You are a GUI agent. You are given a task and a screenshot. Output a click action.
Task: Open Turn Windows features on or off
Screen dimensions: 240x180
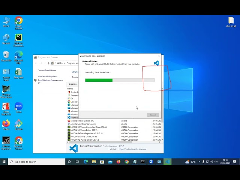pyautogui.click(x=50, y=81)
